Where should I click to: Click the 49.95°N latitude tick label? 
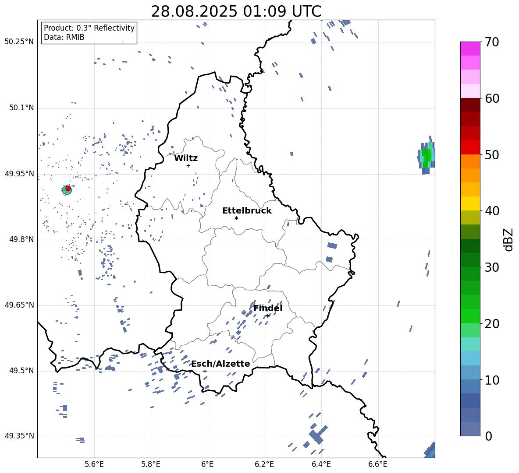pos(19,173)
